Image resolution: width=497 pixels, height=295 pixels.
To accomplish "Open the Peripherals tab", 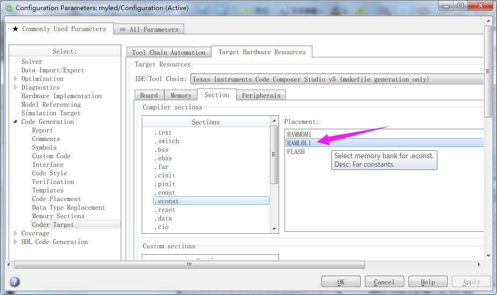I will tap(261, 95).
